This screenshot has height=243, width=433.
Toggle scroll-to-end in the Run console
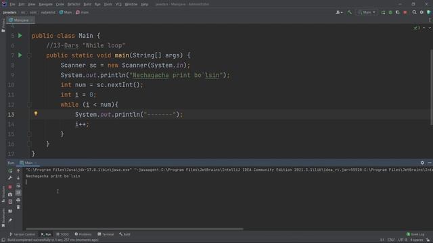coord(18,192)
